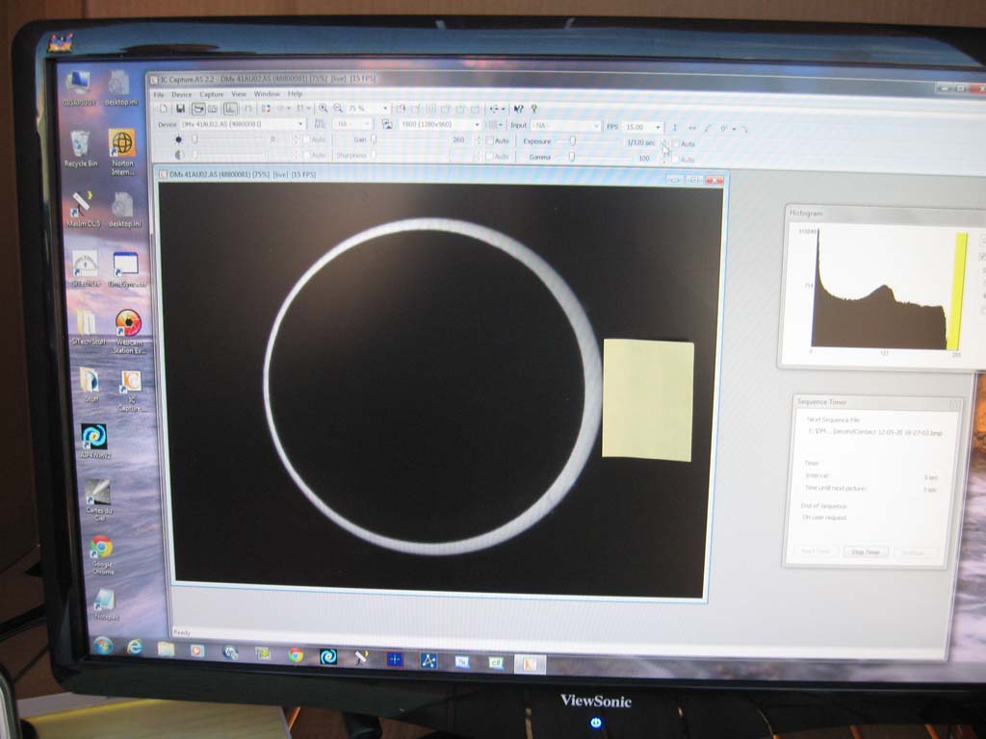
Task: Click the Save image floppy disk icon
Action: coord(180,109)
